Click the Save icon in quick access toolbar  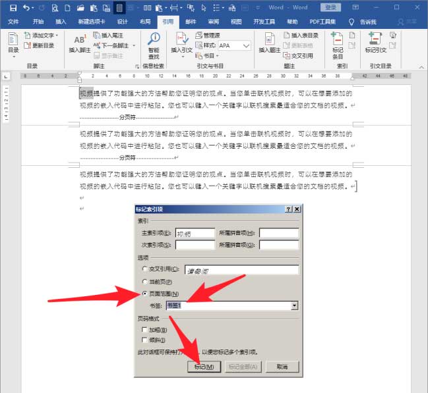pos(13,8)
